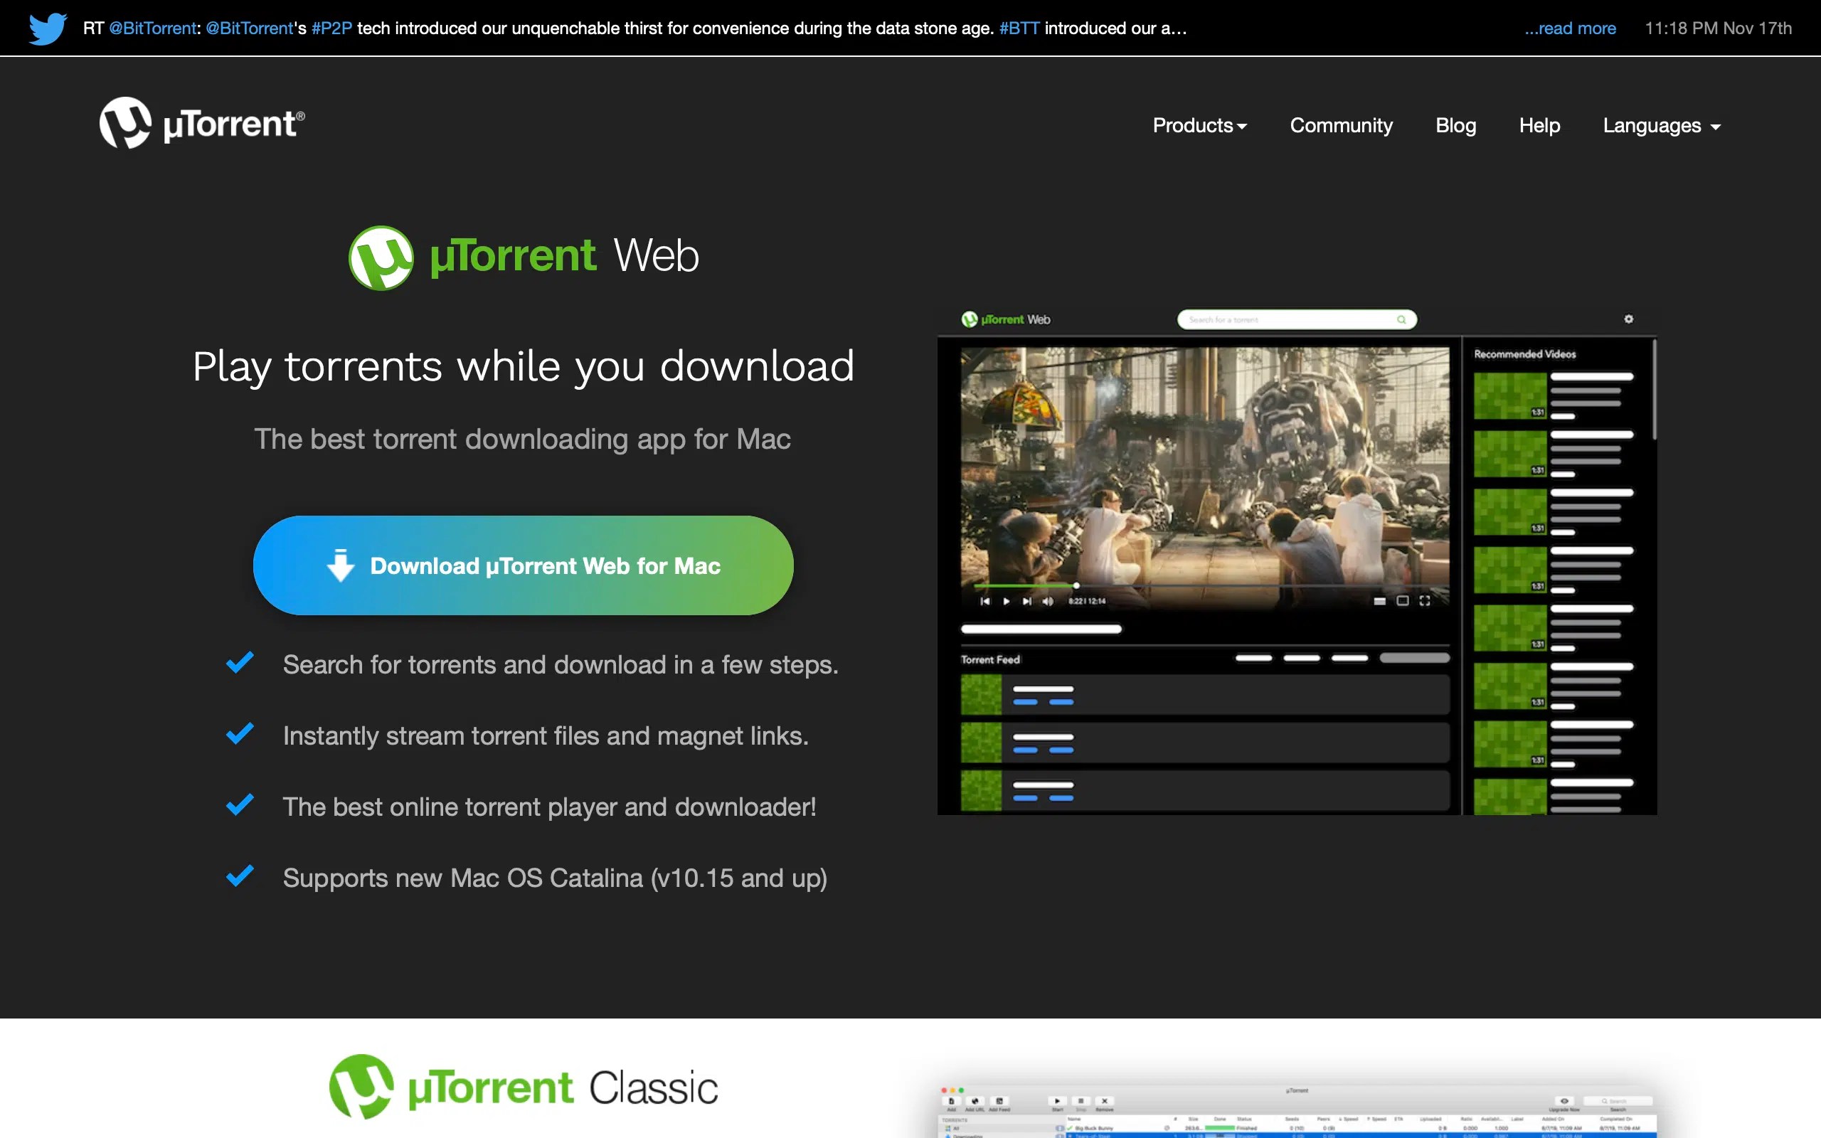
Task: Open the Help page
Action: (x=1539, y=125)
